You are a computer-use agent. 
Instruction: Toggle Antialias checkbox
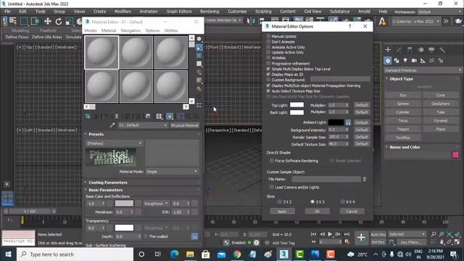268,58
